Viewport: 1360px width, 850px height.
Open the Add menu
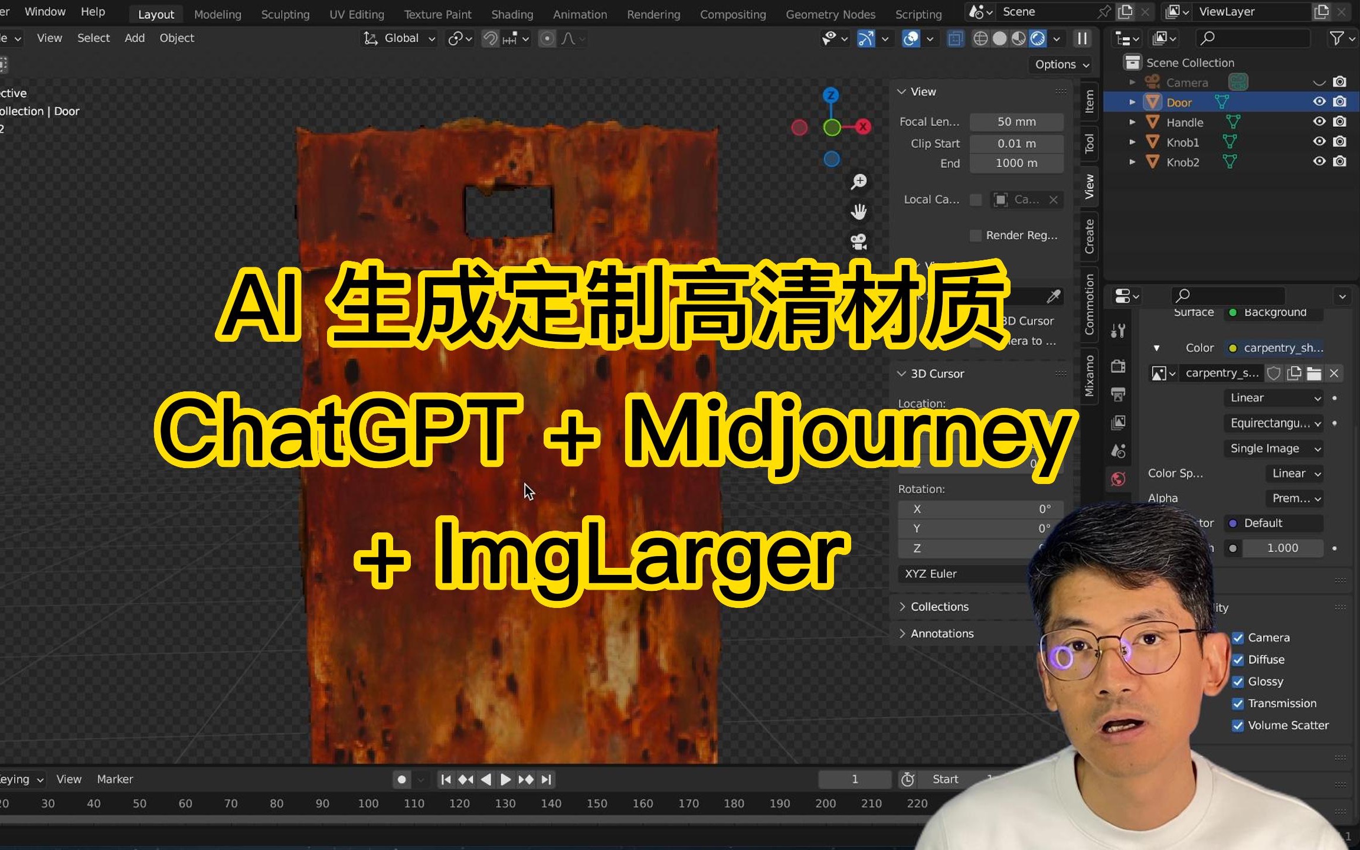pyautogui.click(x=135, y=38)
